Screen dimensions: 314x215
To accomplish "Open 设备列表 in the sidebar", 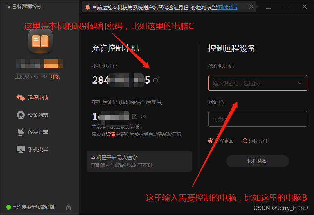I will (32, 115).
